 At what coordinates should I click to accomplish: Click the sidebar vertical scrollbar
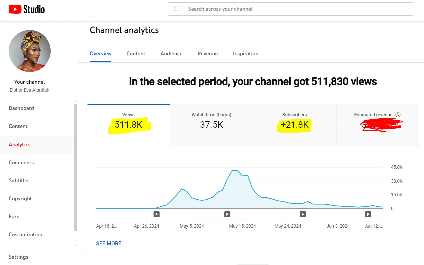(75, 167)
